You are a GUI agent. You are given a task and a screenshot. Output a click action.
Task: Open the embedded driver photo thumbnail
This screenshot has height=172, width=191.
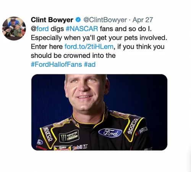99,112
